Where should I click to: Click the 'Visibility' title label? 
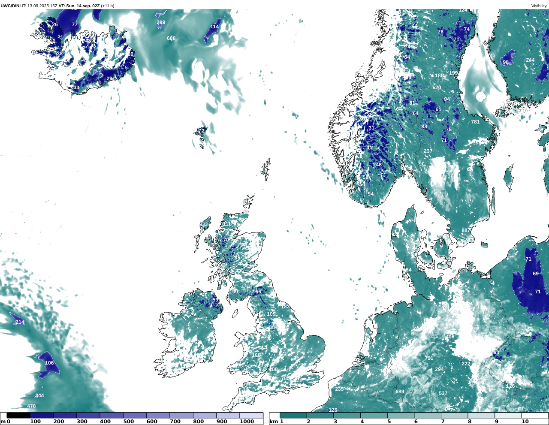(539, 6)
